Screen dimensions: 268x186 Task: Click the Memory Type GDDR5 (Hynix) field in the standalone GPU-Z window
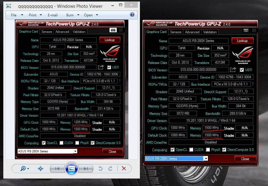point(187,106)
